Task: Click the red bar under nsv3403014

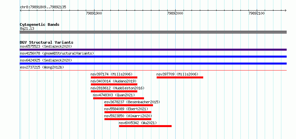Action: click(x=114, y=84)
